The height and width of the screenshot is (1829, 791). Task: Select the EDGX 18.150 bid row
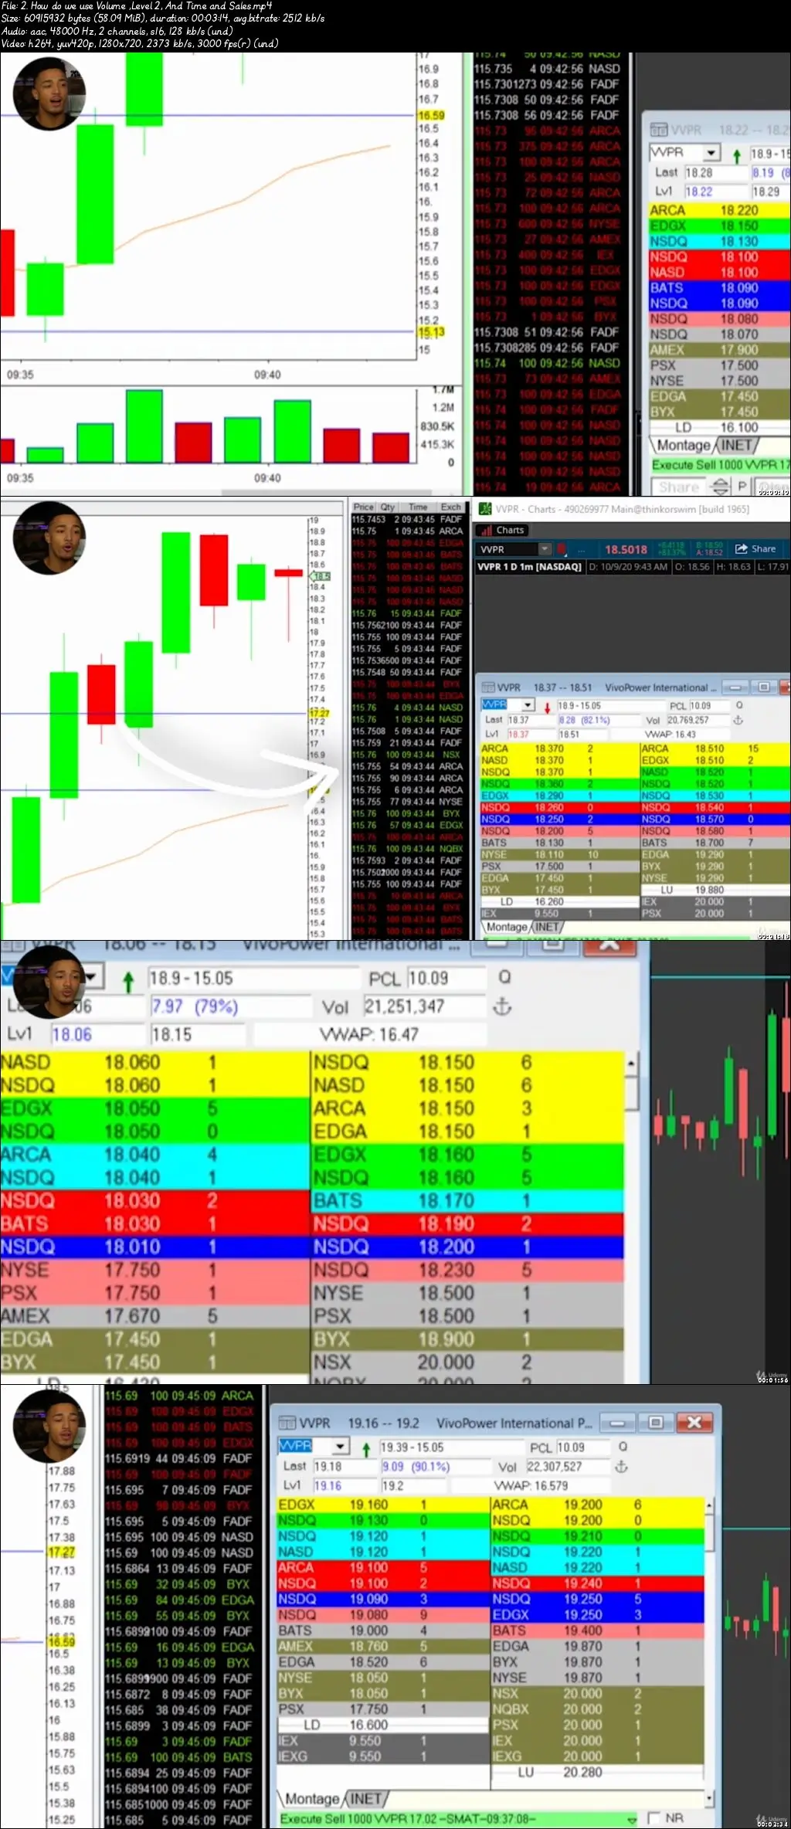click(x=720, y=226)
